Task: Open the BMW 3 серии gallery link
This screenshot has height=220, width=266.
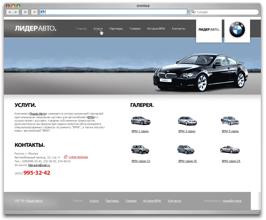Action: pos(187,131)
